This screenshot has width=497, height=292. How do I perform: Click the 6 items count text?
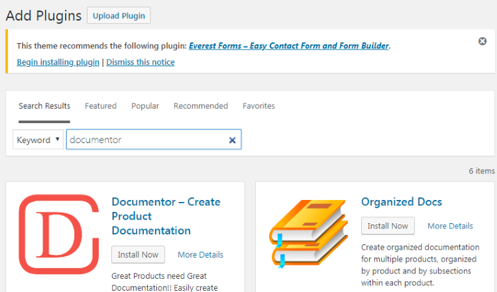click(482, 171)
